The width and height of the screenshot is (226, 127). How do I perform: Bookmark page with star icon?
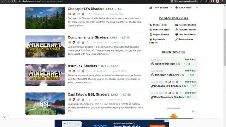click(x=206, y=1)
